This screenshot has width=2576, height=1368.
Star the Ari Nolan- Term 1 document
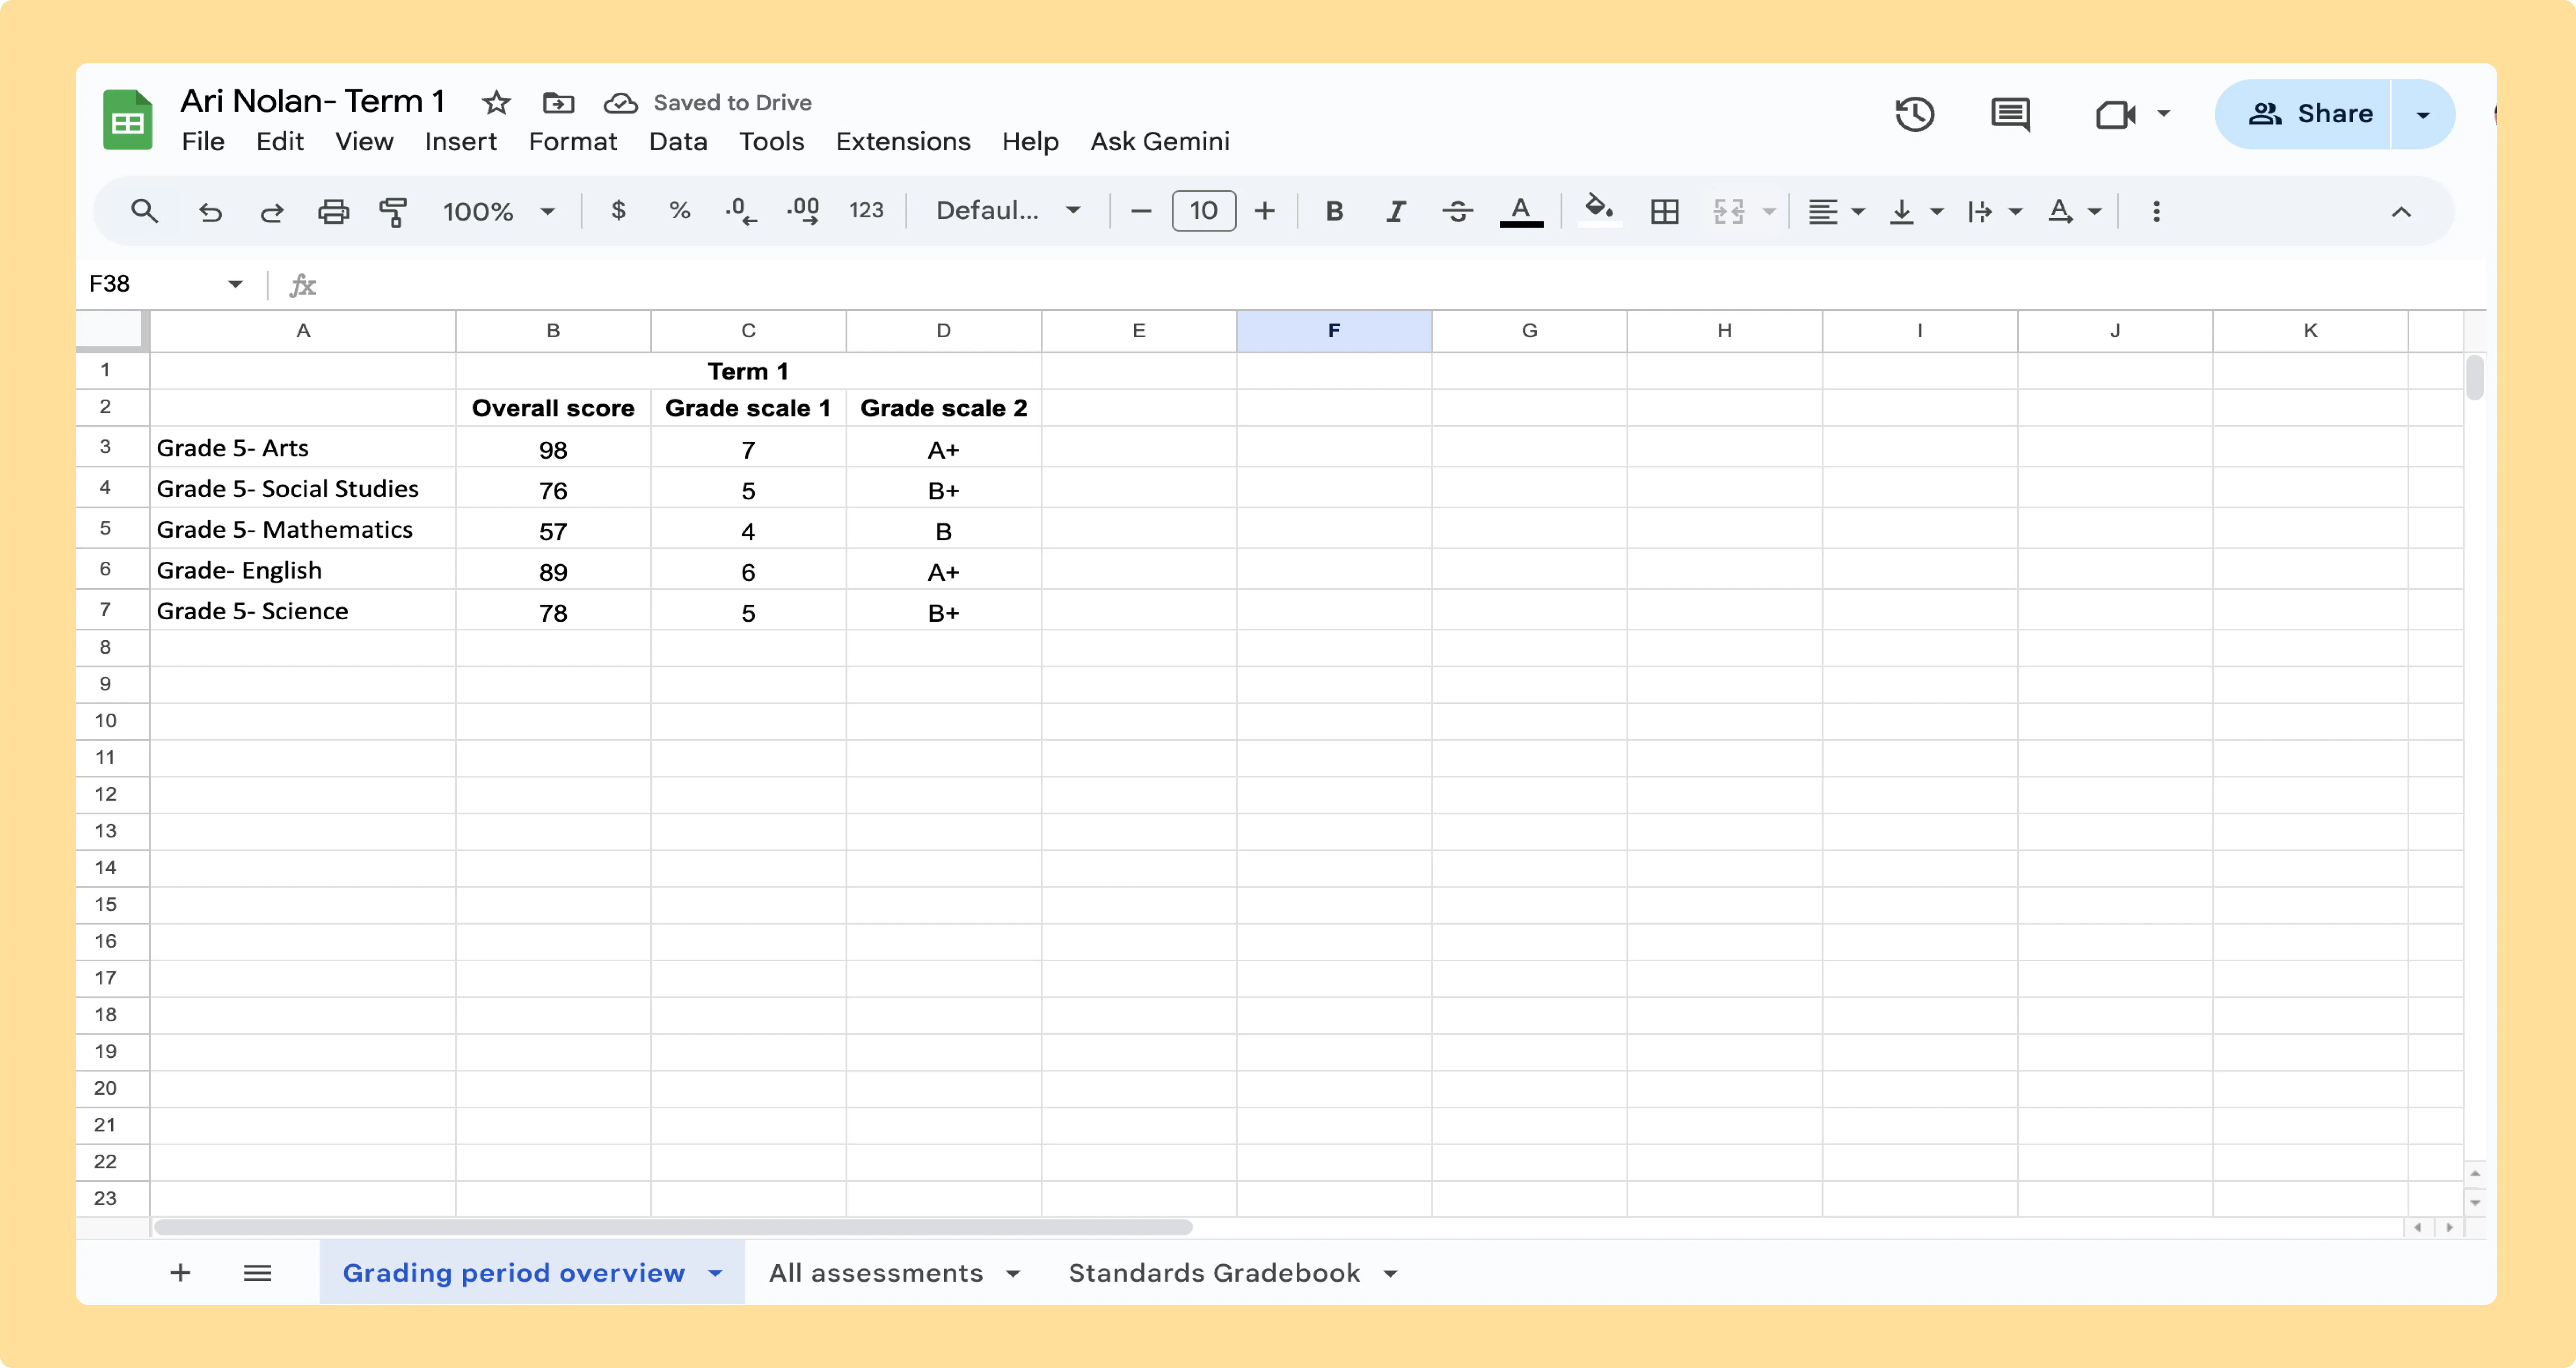pyautogui.click(x=496, y=102)
